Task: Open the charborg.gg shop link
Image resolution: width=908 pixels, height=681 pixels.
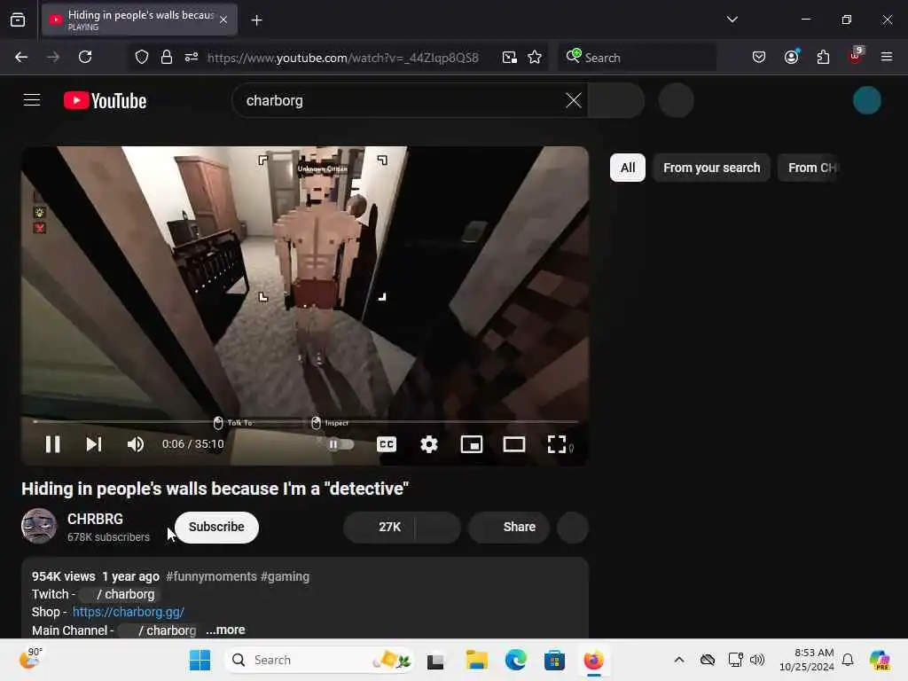Action: (129, 612)
